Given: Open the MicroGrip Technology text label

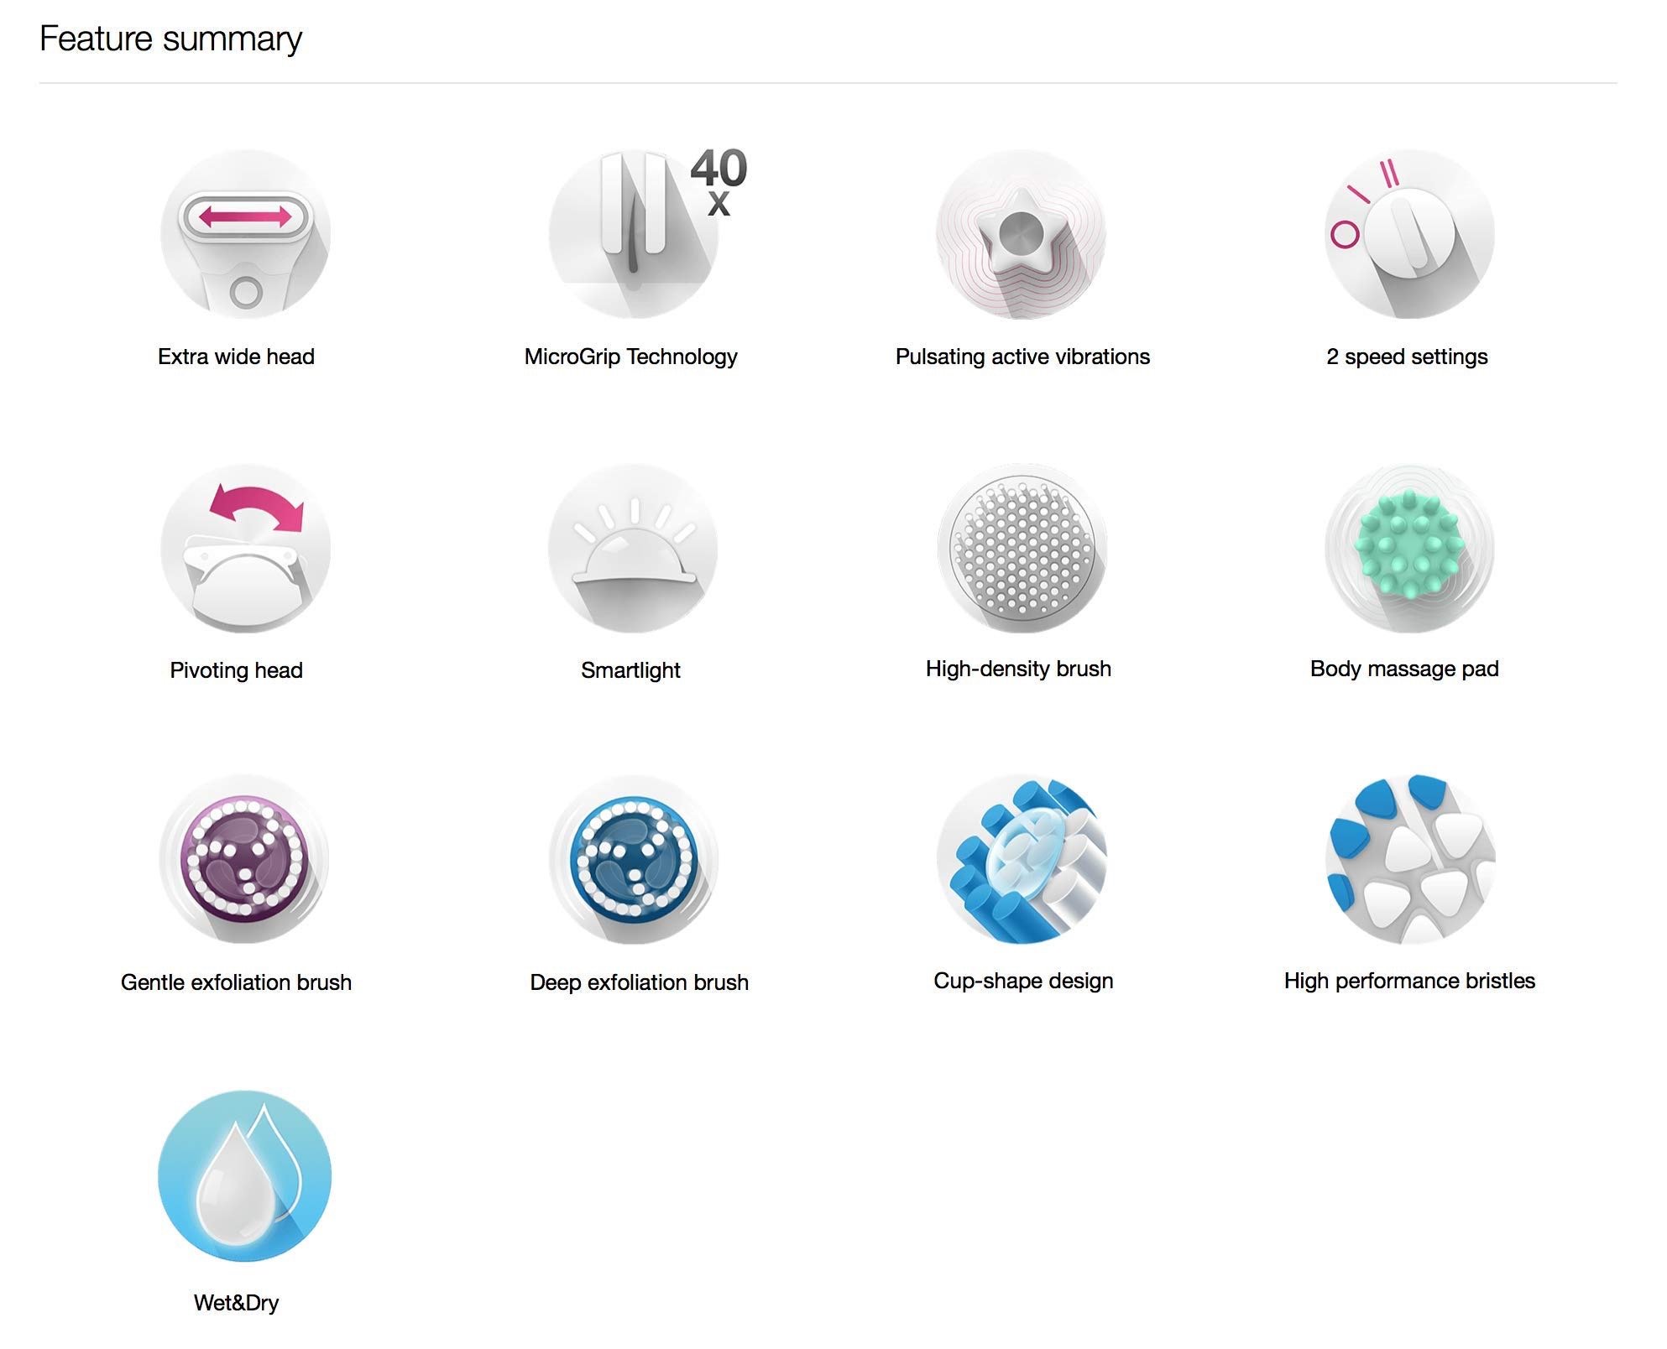Looking at the screenshot, I should click(x=630, y=357).
